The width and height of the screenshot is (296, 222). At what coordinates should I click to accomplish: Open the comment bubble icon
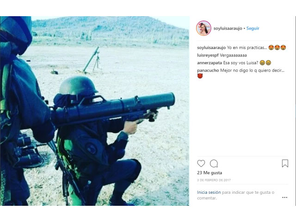(214, 163)
